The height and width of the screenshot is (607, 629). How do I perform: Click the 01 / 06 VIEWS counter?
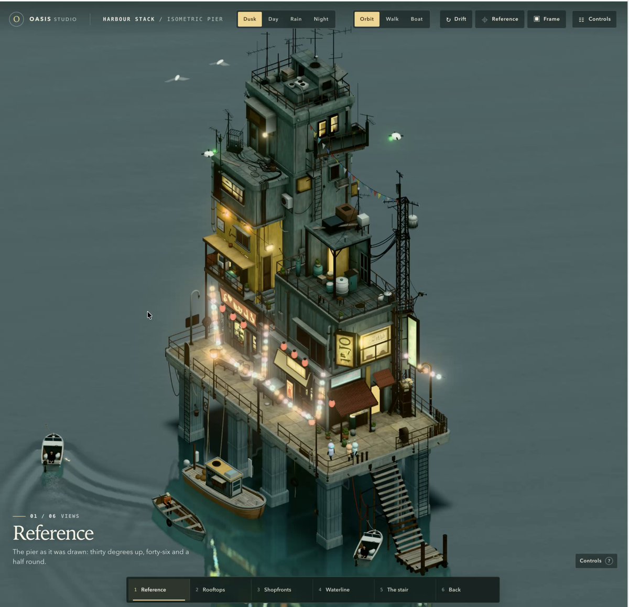(55, 516)
